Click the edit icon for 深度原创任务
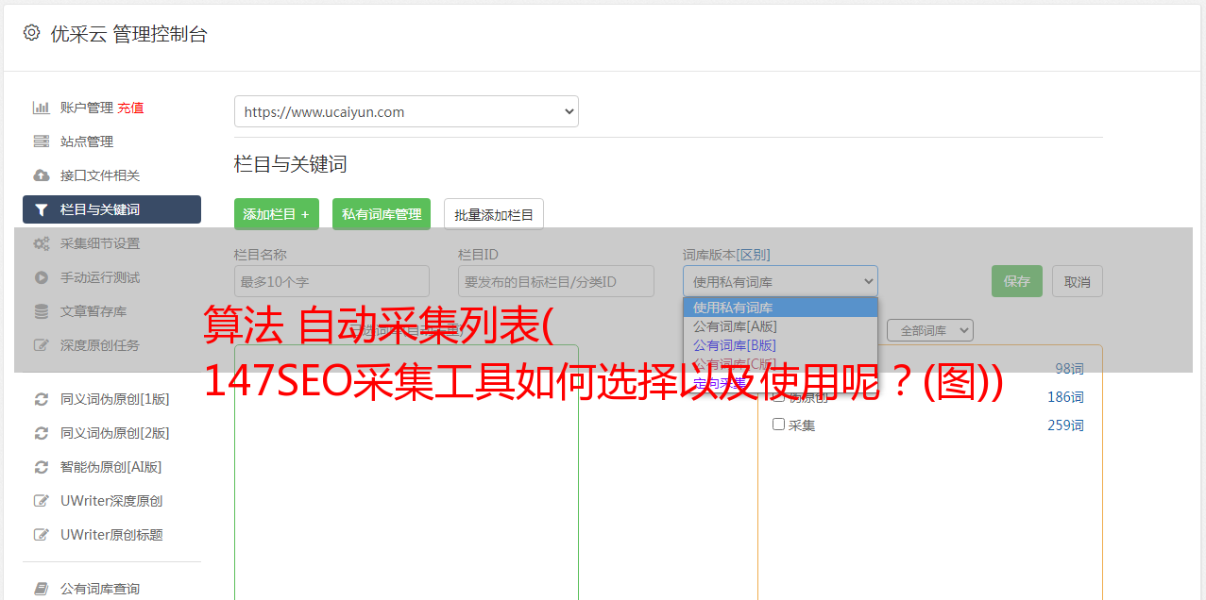Image resolution: width=1206 pixels, height=600 pixels. coord(41,345)
